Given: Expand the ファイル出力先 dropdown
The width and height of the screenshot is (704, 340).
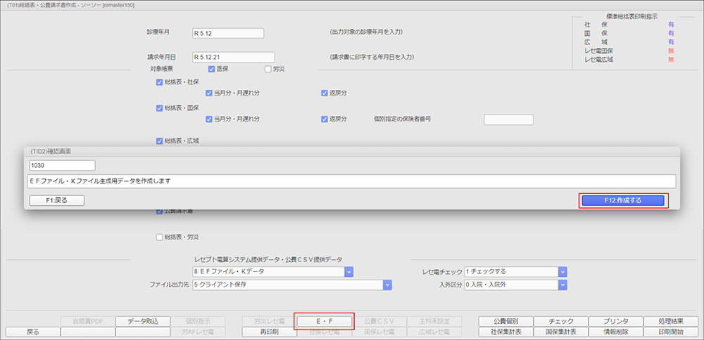Looking at the screenshot, I should click(386, 285).
